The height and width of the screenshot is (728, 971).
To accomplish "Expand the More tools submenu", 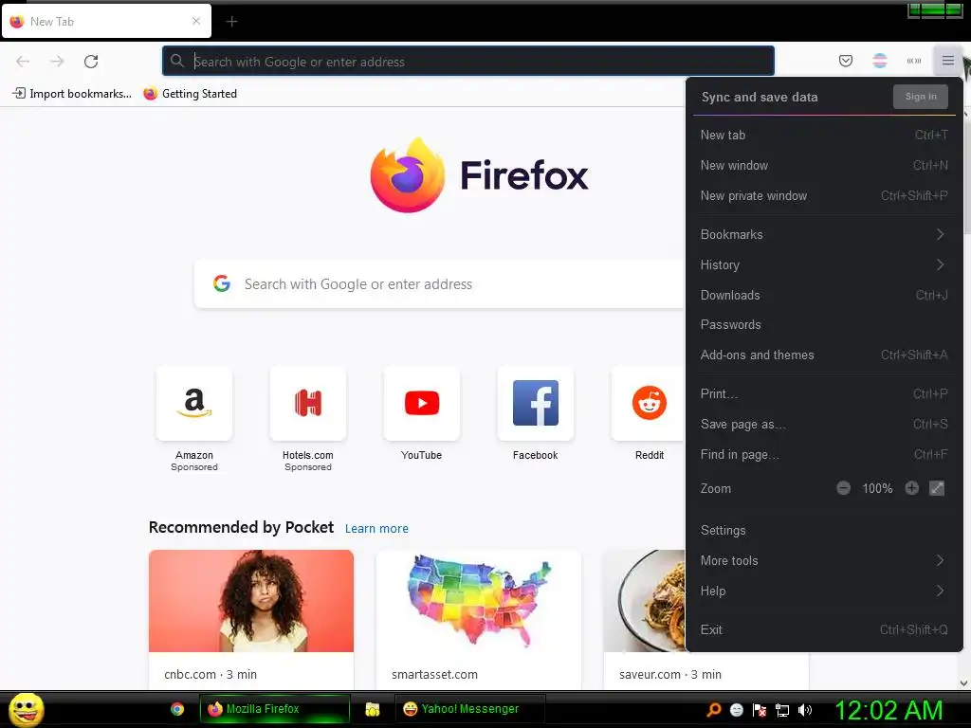I will pos(824,561).
